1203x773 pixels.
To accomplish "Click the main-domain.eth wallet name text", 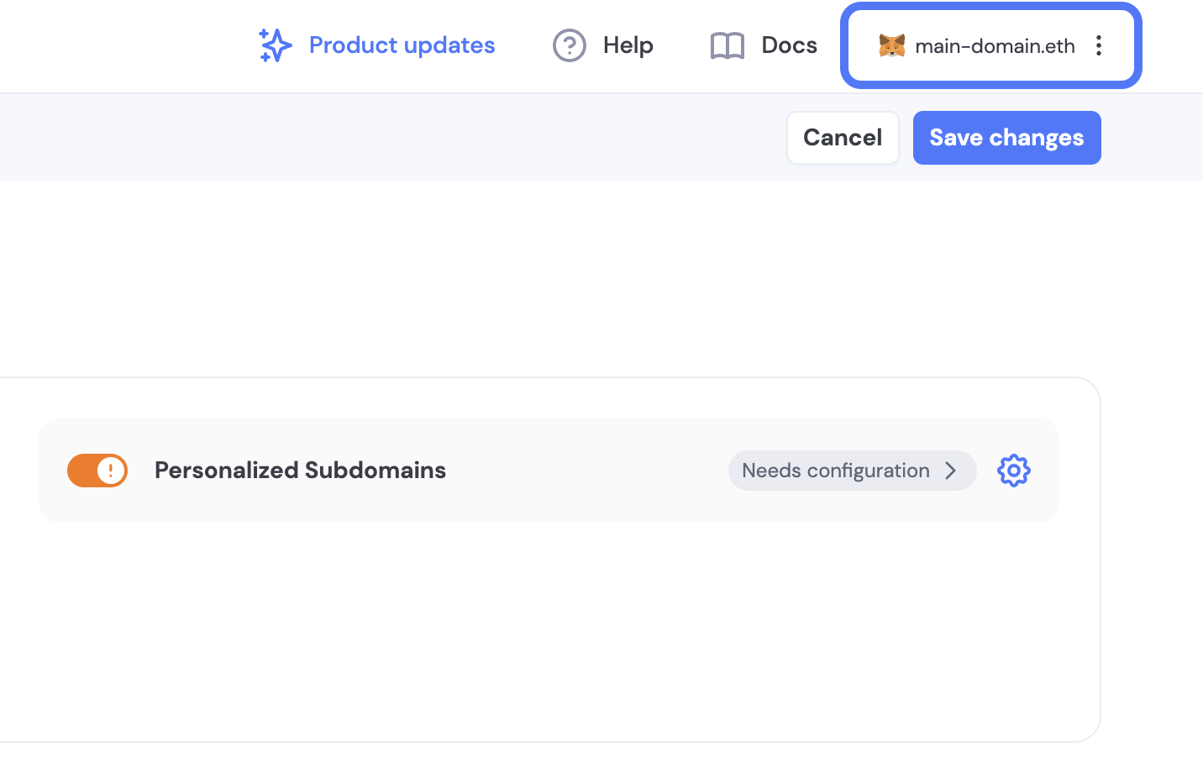I will [x=995, y=46].
